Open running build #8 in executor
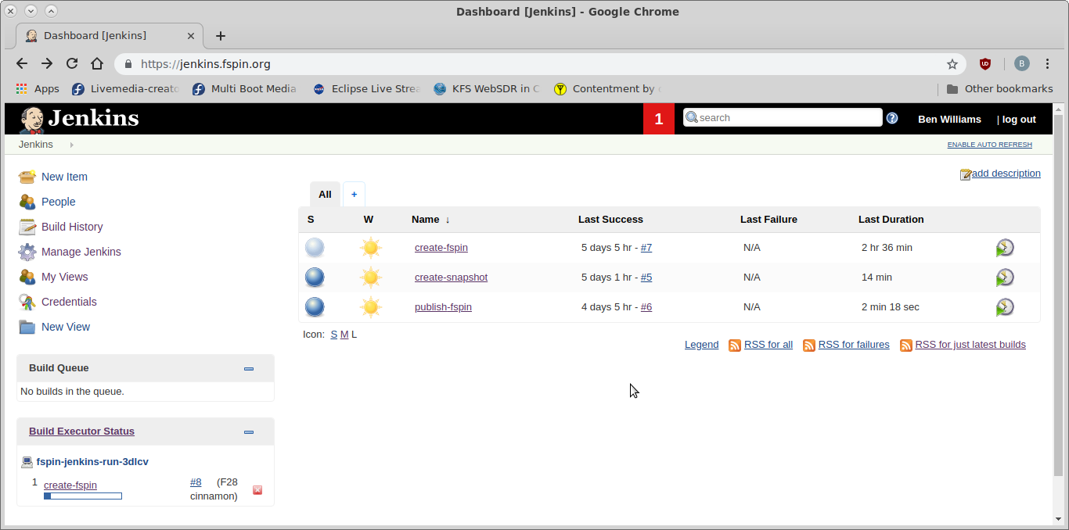The image size is (1069, 530). click(196, 482)
